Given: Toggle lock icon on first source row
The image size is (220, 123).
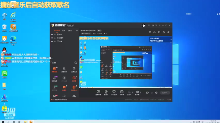Looking at the screenshot, I should [x=55, y=34].
